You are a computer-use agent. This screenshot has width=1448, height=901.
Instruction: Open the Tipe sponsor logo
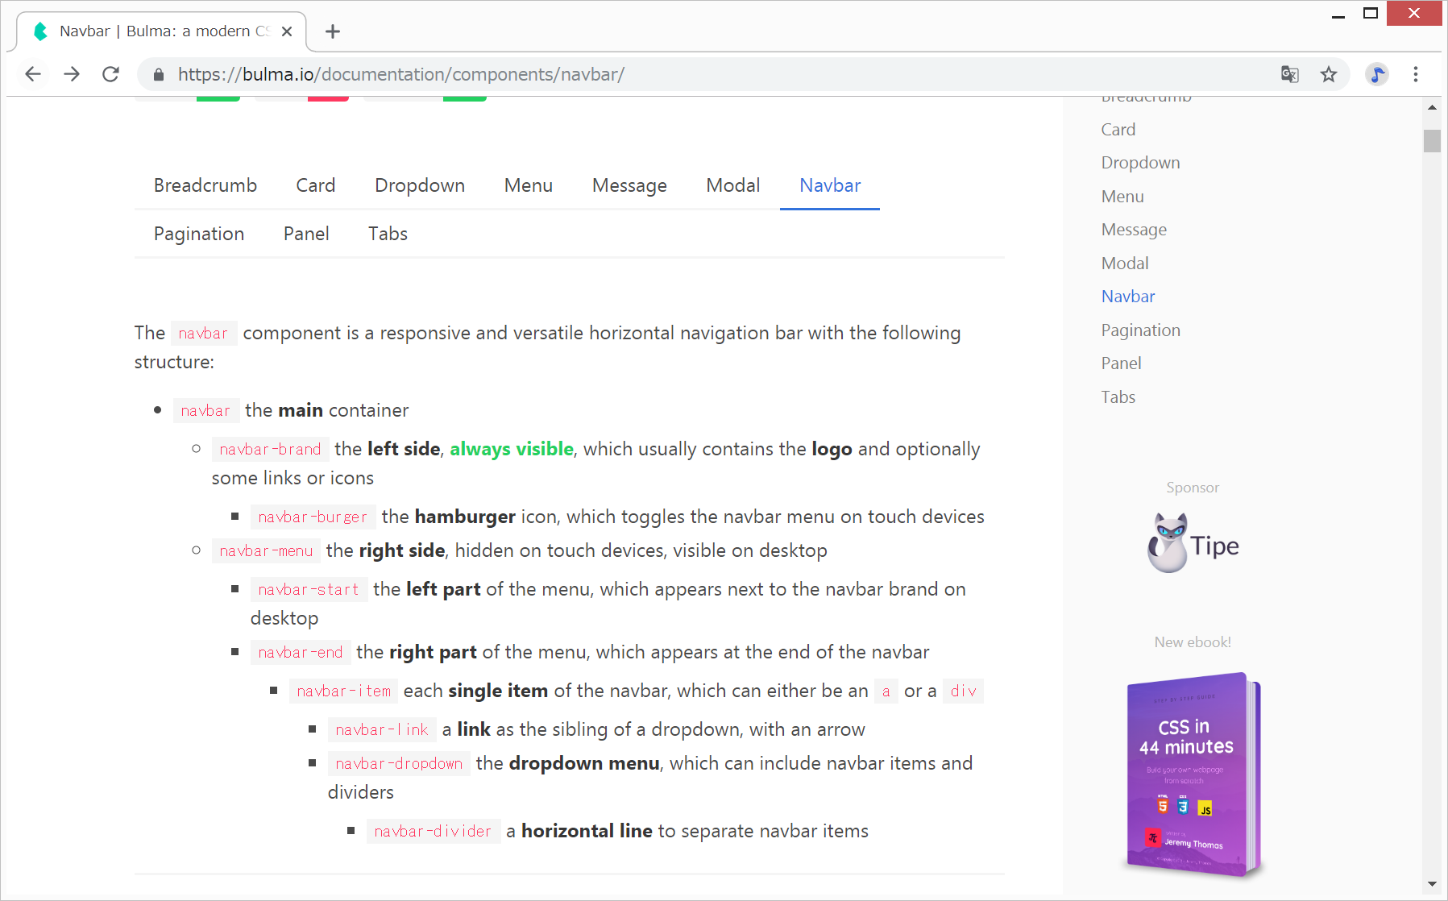pos(1193,544)
